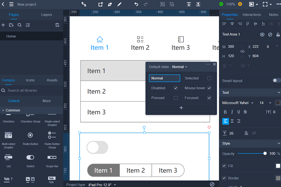Set text alignment to center
The height and width of the screenshot is (187, 281).
click(232, 121)
